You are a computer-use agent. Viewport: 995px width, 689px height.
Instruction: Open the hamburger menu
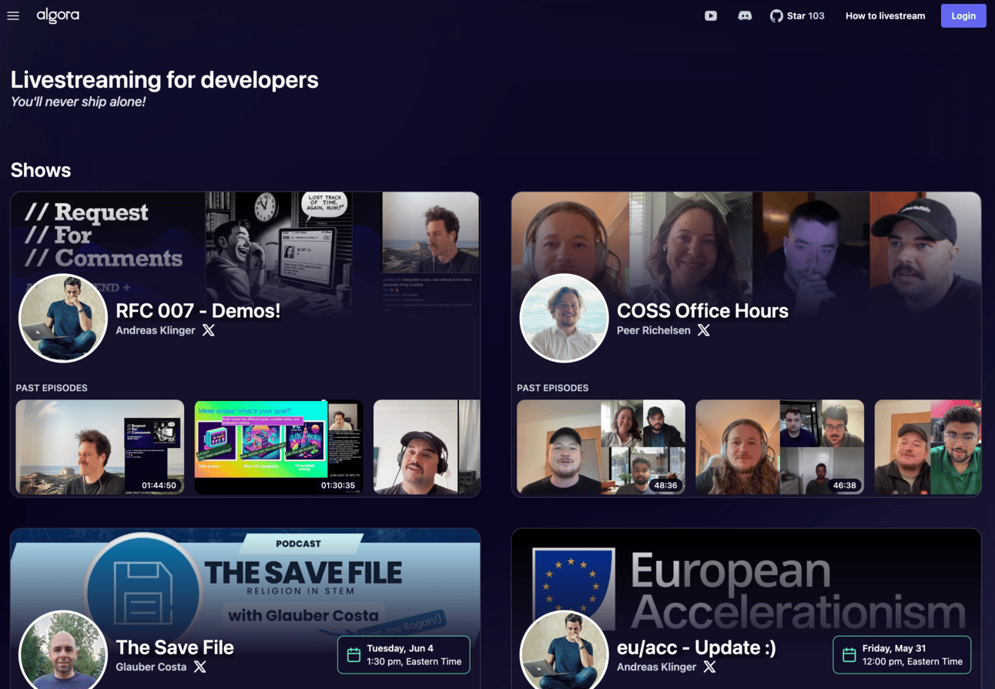click(x=13, y=15)
